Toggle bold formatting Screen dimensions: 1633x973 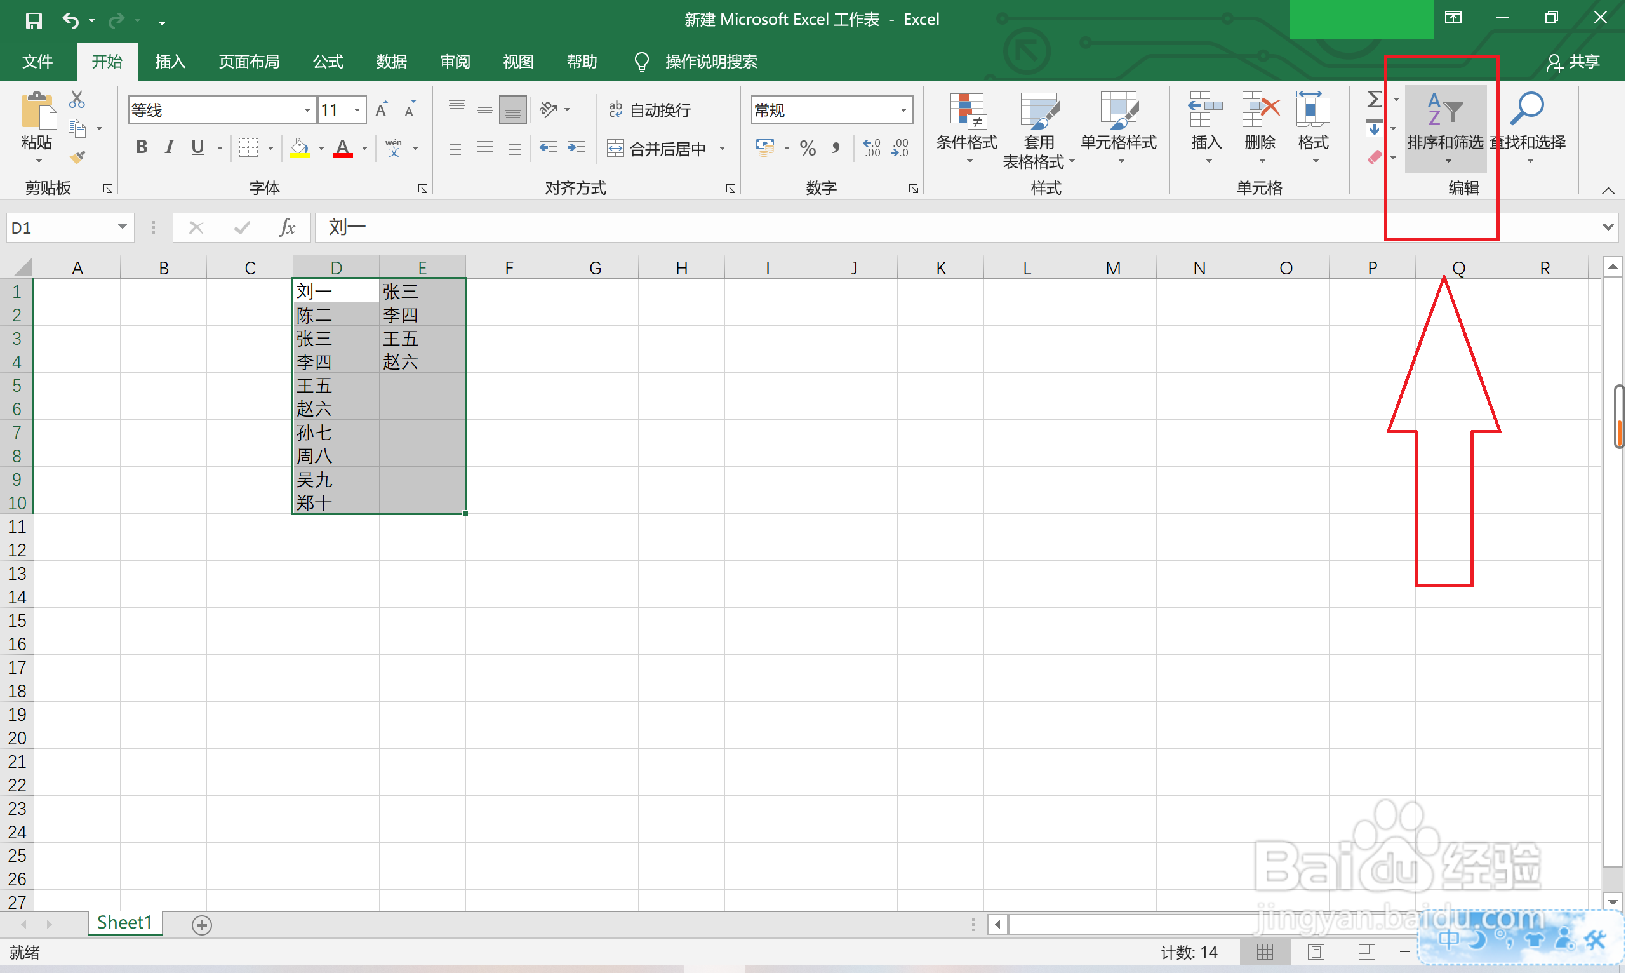pyautogui.click(x=142, y=147)
